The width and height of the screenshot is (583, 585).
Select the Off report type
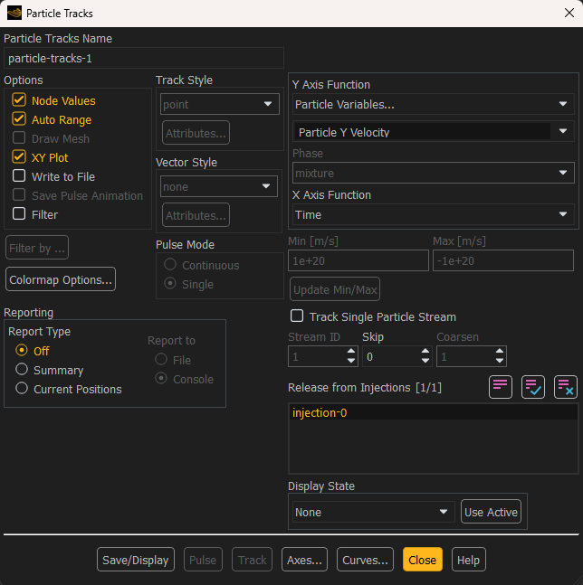(x=22, y=350)
